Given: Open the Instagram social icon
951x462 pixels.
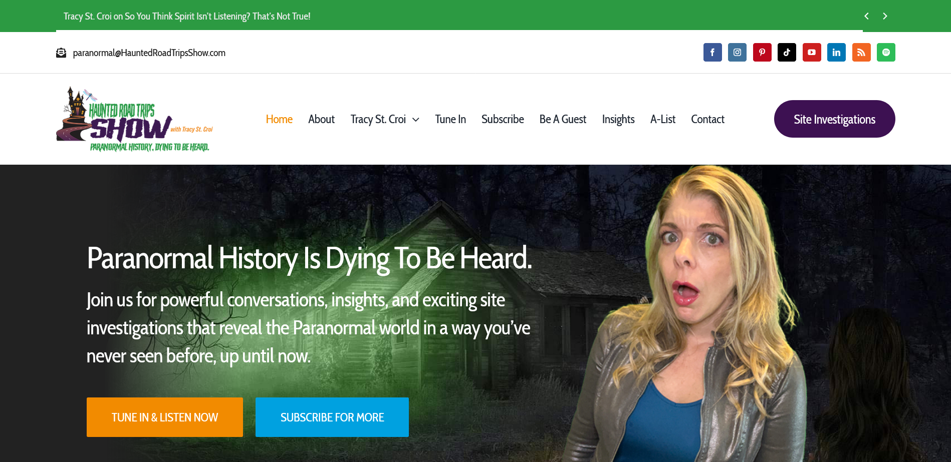Looking at the screenshot, I should point(737,53).
